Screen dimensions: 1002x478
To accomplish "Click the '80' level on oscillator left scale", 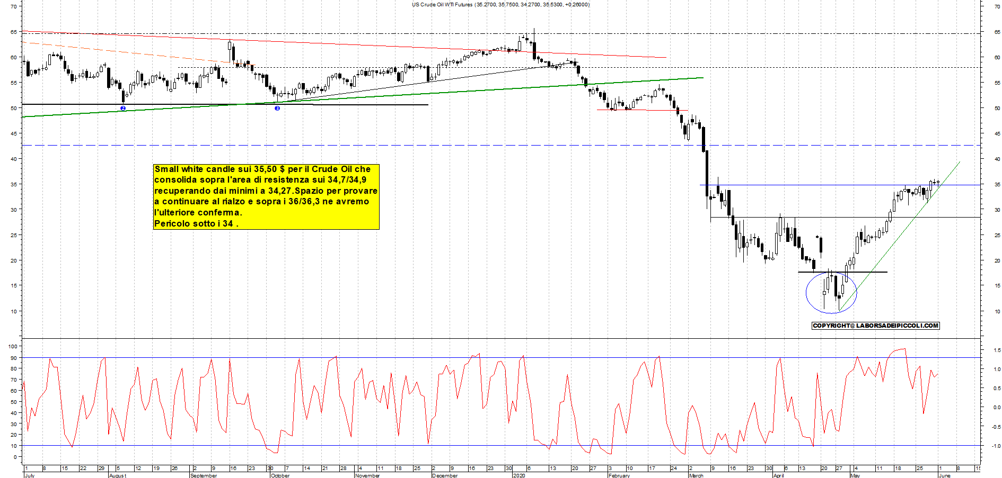I will [x=14, y=368].
